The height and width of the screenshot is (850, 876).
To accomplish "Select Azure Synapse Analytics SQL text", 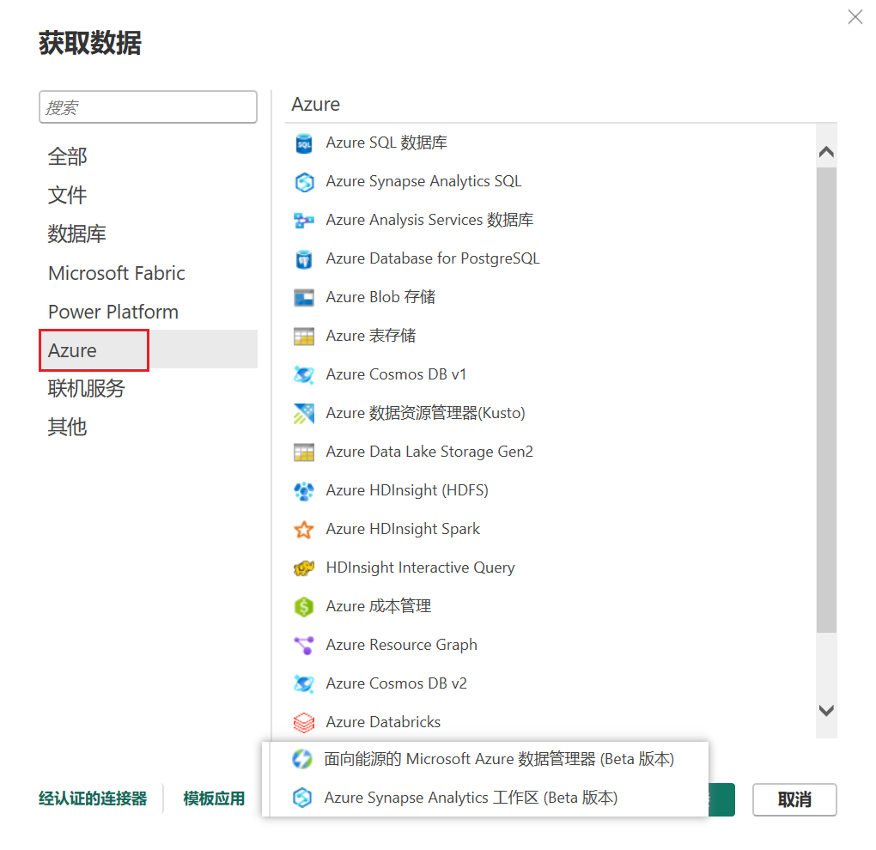I will coord(423,181).
